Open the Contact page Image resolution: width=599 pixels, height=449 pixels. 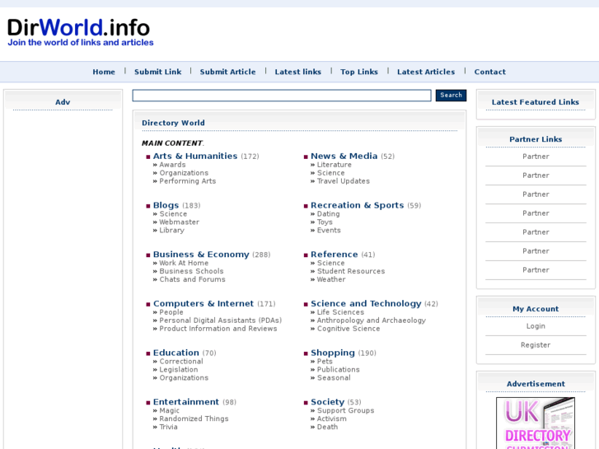click(489, 72)
